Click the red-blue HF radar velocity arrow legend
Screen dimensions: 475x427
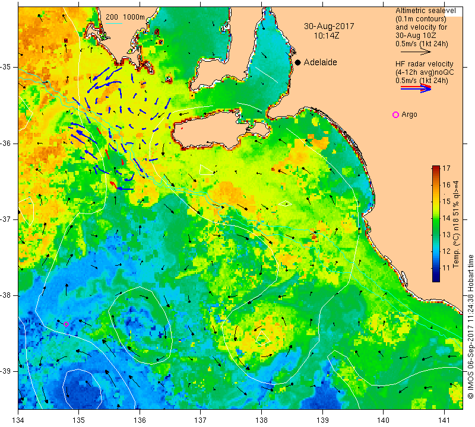coord(416,88)
